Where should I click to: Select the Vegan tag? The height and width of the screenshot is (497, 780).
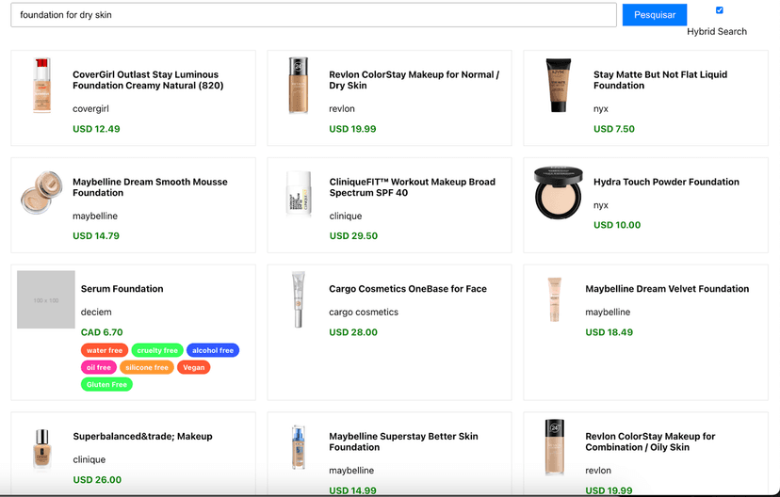tap(193, 367)
